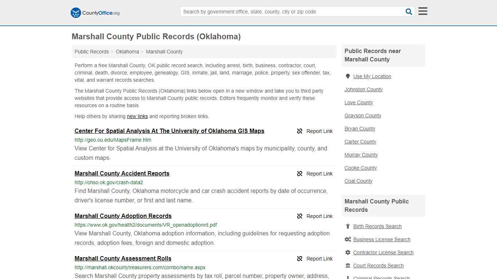Viewport: 497px width, 279px height.
Task: Open geo.ou.edu MapsFrame URL
Action: click(x=113, y=140)
